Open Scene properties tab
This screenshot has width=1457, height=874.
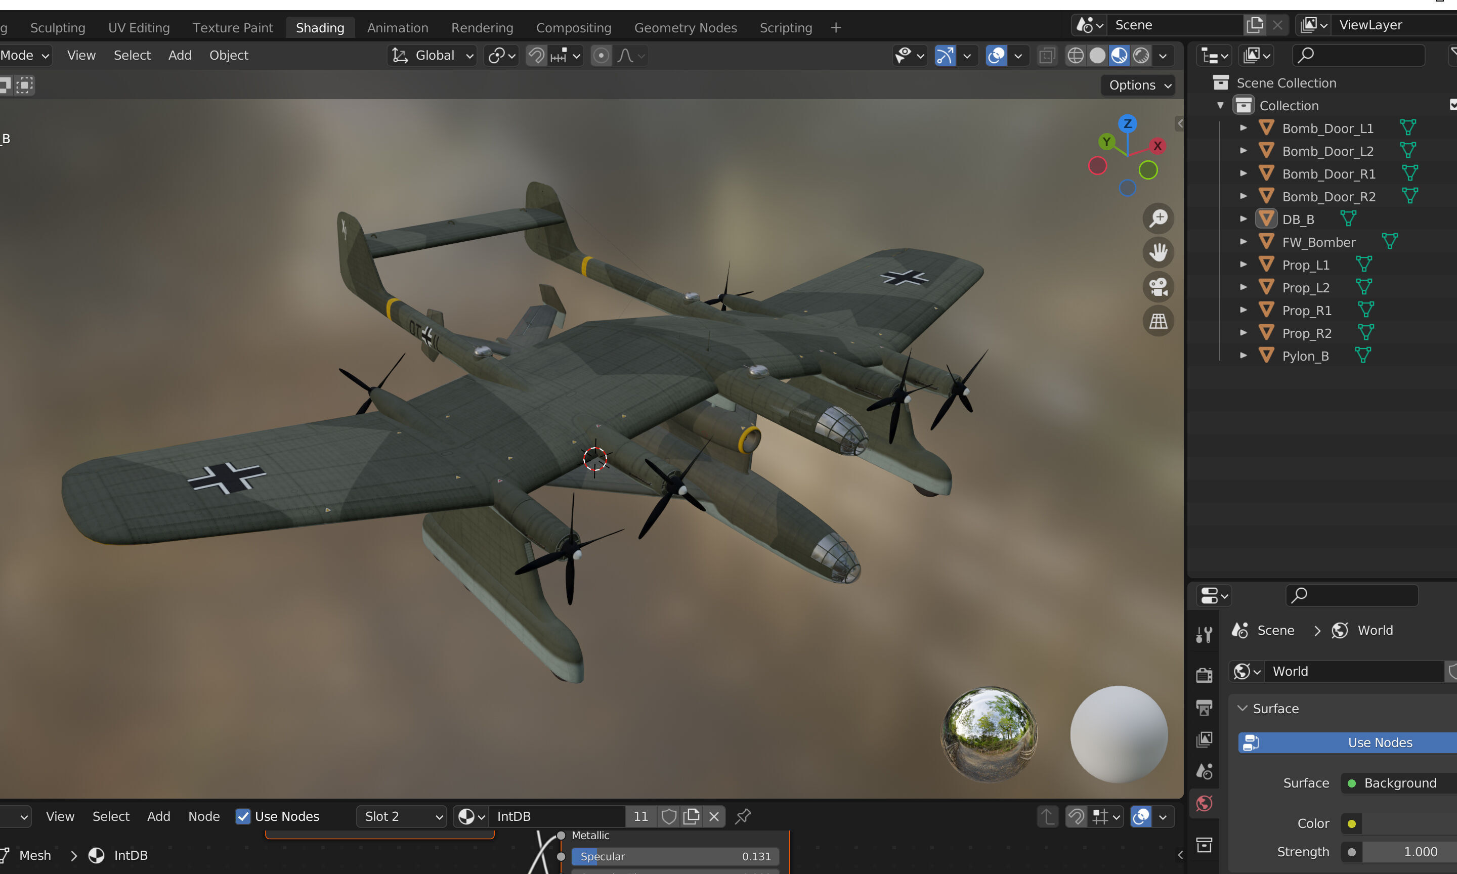point(1204,771)
